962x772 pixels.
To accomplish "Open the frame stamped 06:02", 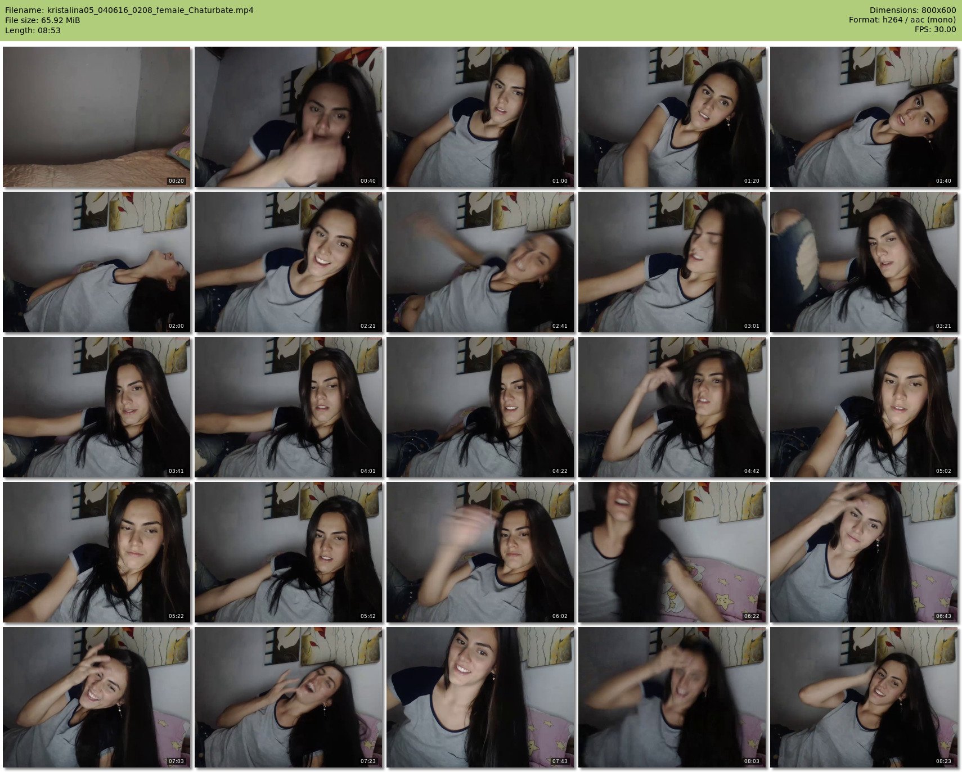I will click(x=480, y=552).
